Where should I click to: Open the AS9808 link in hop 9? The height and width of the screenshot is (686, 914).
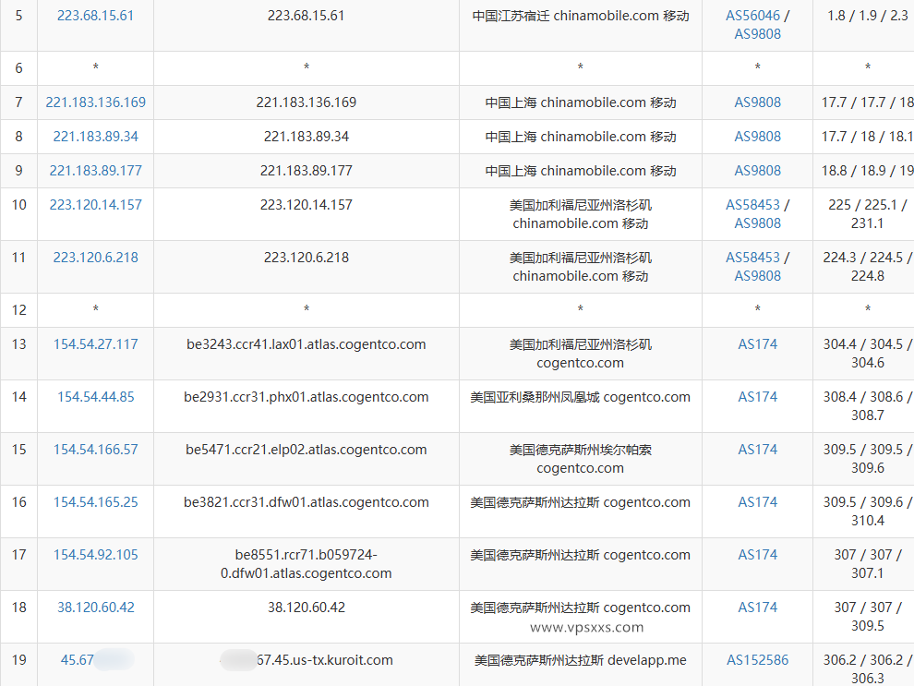pyautogui.click(x=757, y=171)
